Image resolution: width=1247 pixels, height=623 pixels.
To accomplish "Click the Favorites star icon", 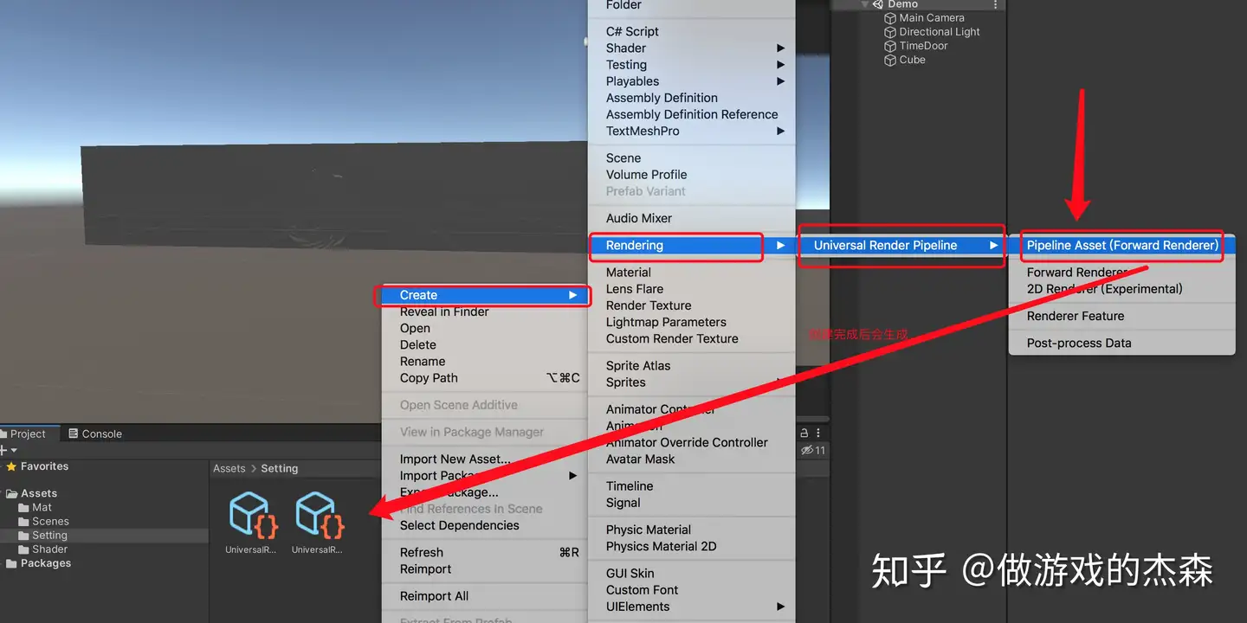I will 11,466.
